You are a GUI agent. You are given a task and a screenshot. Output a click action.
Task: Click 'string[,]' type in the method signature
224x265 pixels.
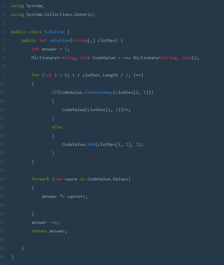point(83,40)
